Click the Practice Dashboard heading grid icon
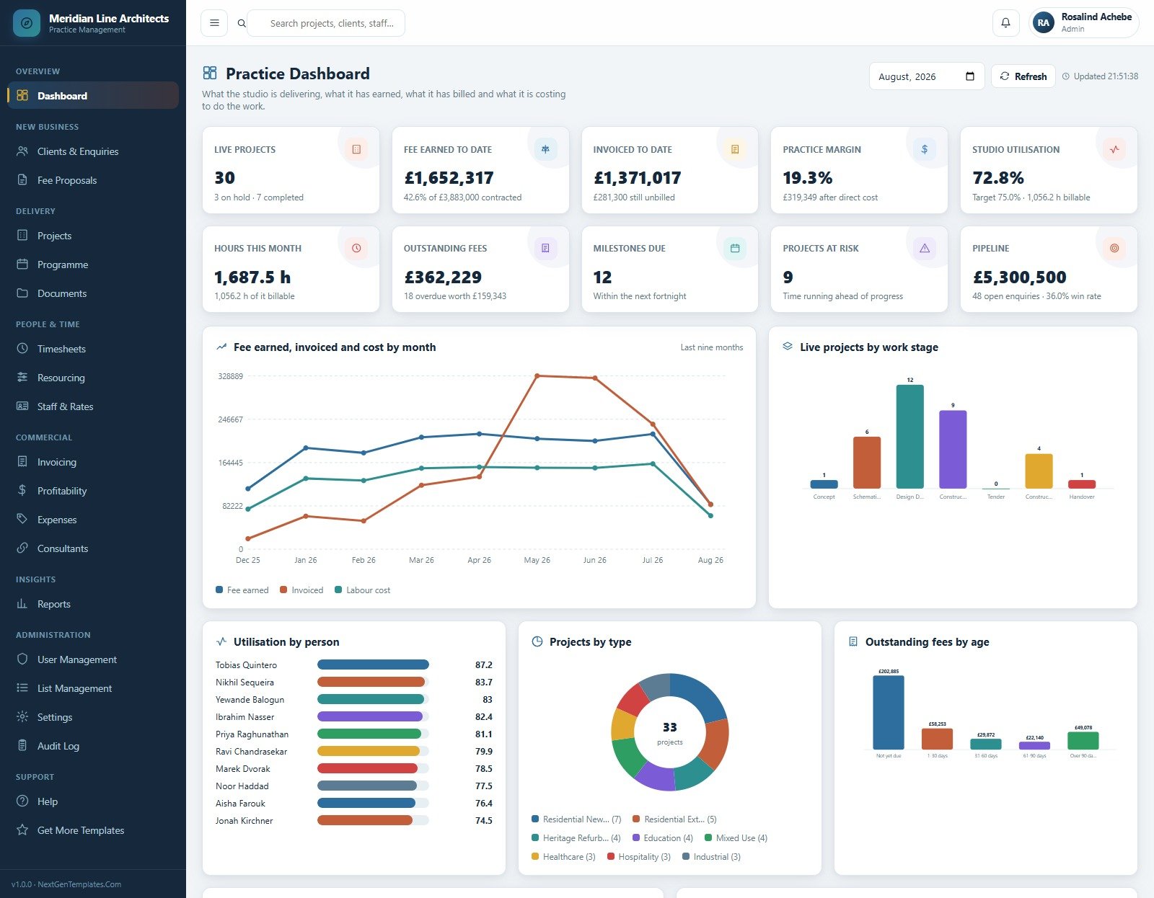1154x898 pixels. click(x=210, y=73)
